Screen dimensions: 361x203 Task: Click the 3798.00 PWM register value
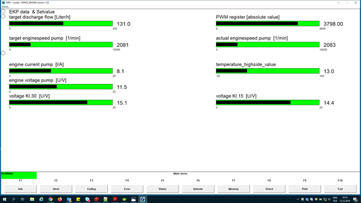pyautogui.click(x=333, y=24)
